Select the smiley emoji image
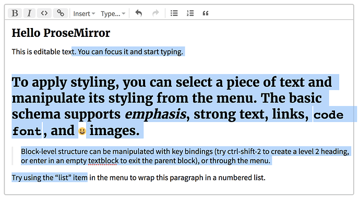 82,131
